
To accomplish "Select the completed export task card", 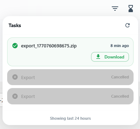I will [70, 52].
